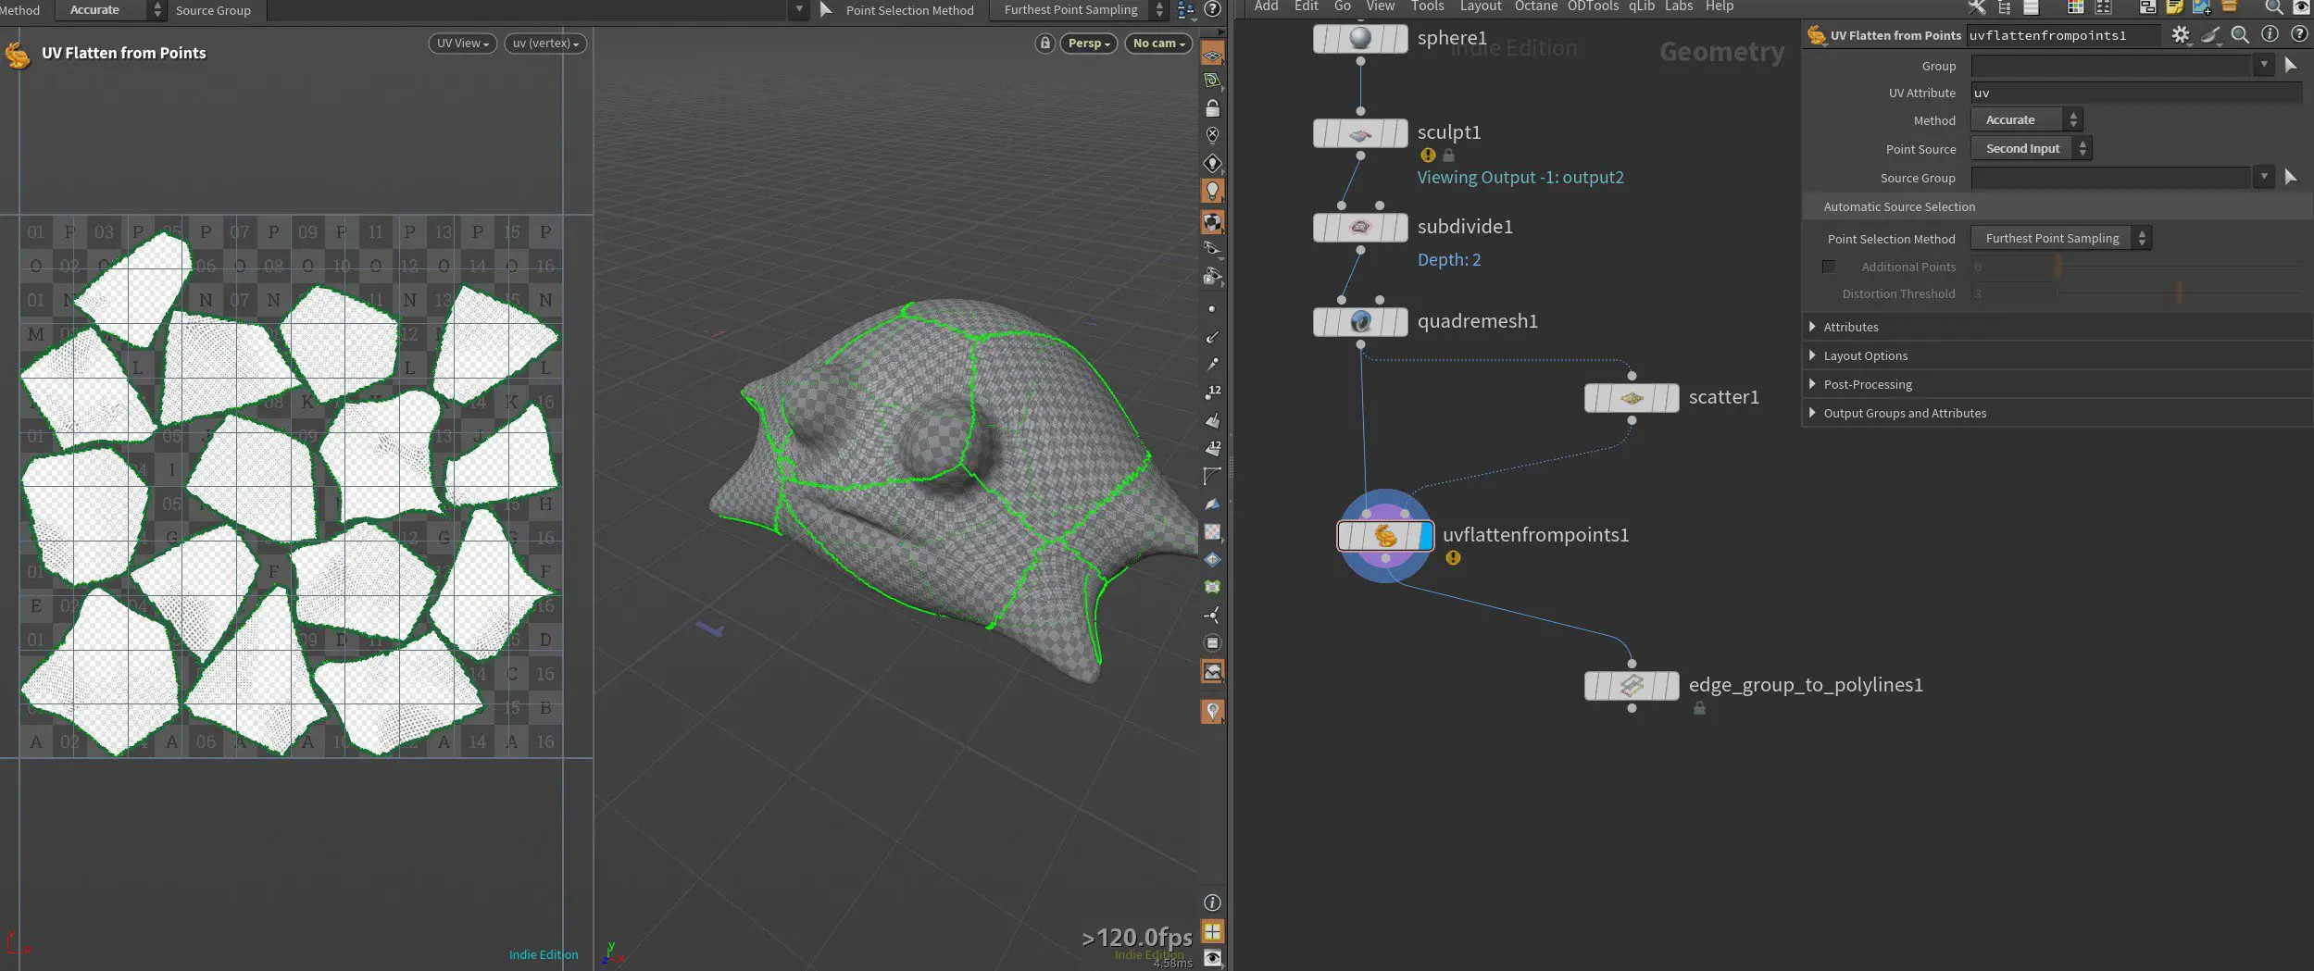Click the Distortion Threshold slider
Screen dimensions: 2314x971
coord(2179,293)
